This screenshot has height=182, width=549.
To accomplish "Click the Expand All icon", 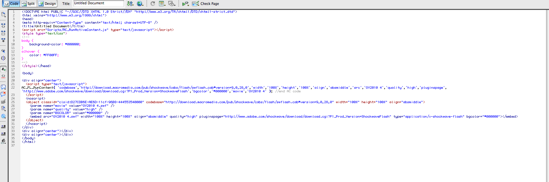I will tap(3, 40).
